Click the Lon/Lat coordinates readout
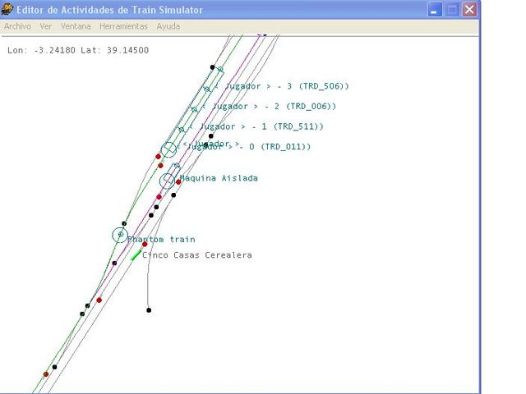The height and width of the screenshot is (394, 526). (77, 50)
